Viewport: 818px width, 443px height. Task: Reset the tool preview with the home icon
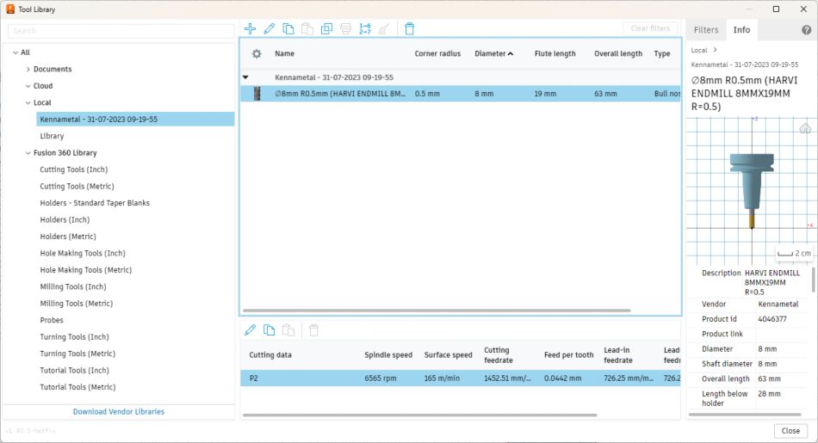coord(805,128)
